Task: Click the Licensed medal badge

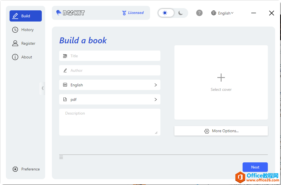Action: click(124, 13)
